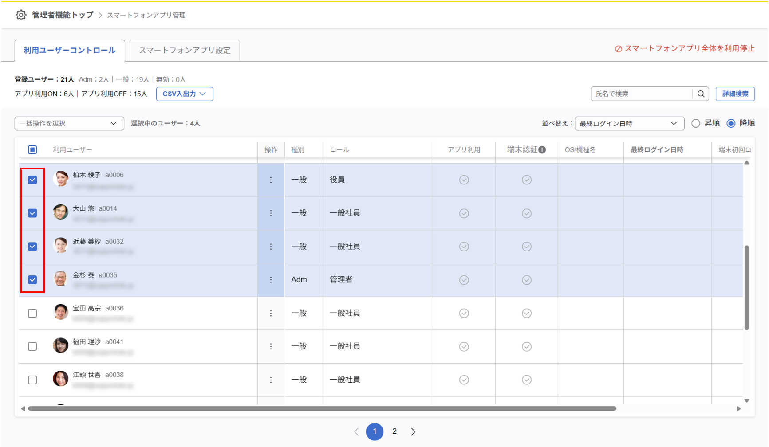Screen dimensions: 769x447
Task: Switch to the スマートフォンアプリ設定 tab
Action: [185, 51]
